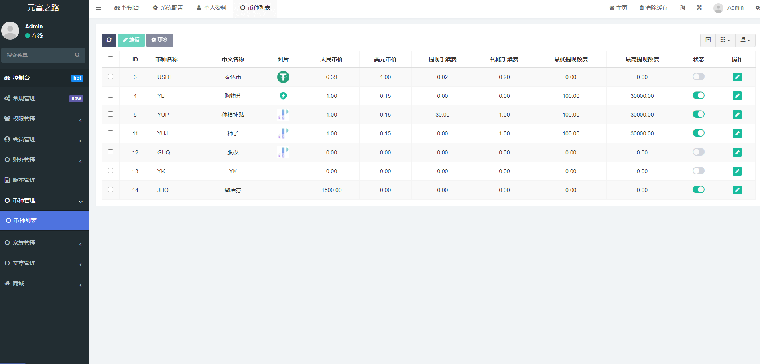Click the 更多 button
The width and height of the screenshot is (760, 364).
[x=160, y=40]
